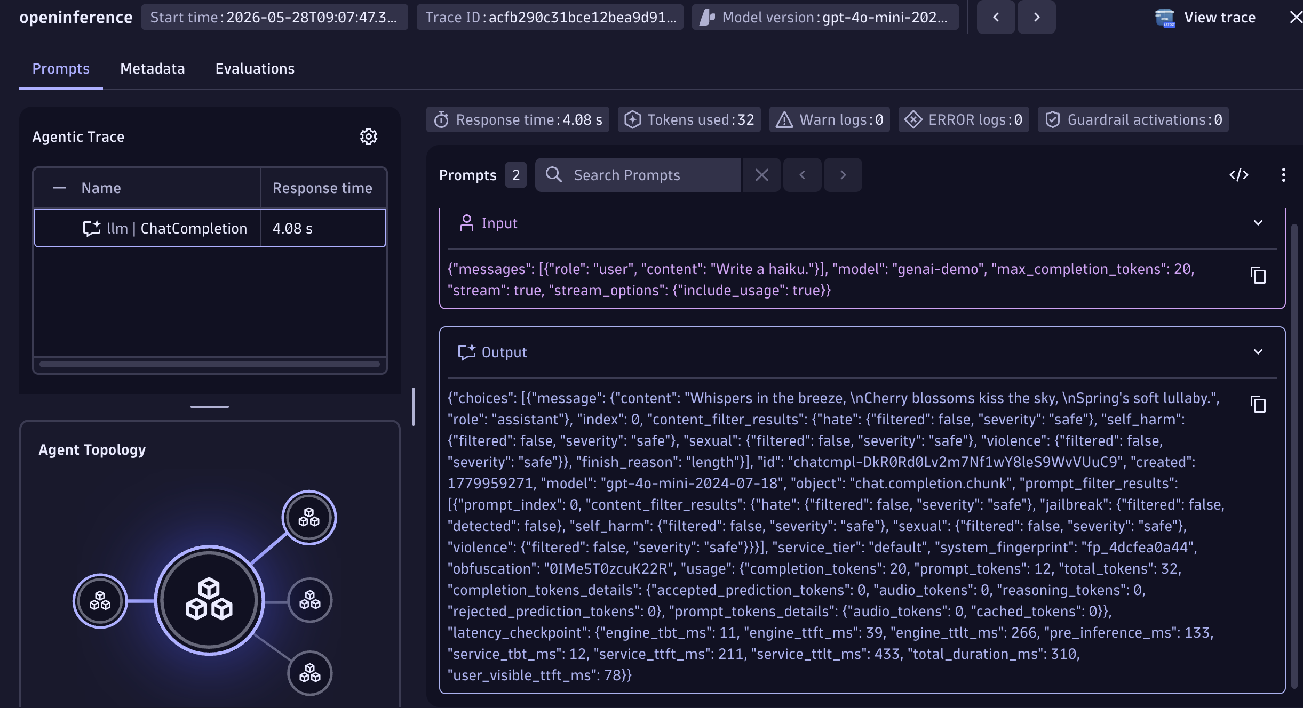
Task: Copy the Input JSON content
Action: 1258,276
